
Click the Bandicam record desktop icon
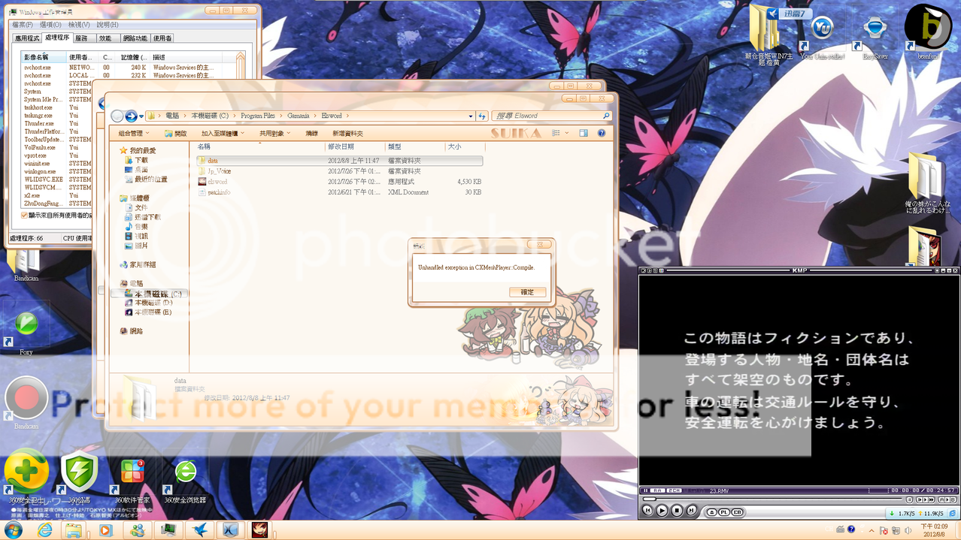point(26,399)
